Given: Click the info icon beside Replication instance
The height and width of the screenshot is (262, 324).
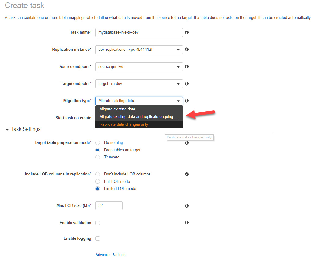Looking at the screenshot, I should [187, 50].
